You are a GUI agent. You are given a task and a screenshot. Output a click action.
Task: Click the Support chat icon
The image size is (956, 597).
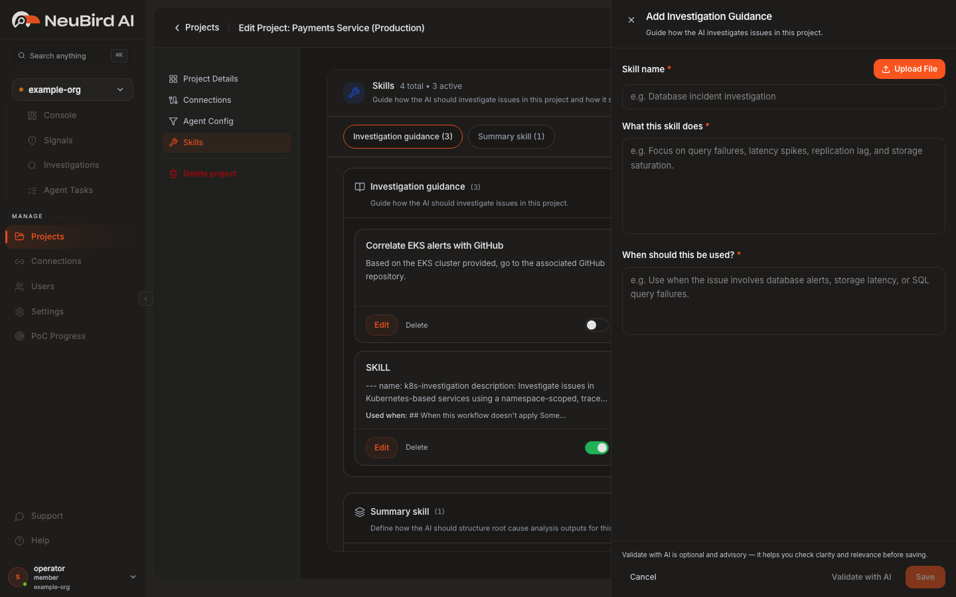pyautogui.click(x=19, y=516)
